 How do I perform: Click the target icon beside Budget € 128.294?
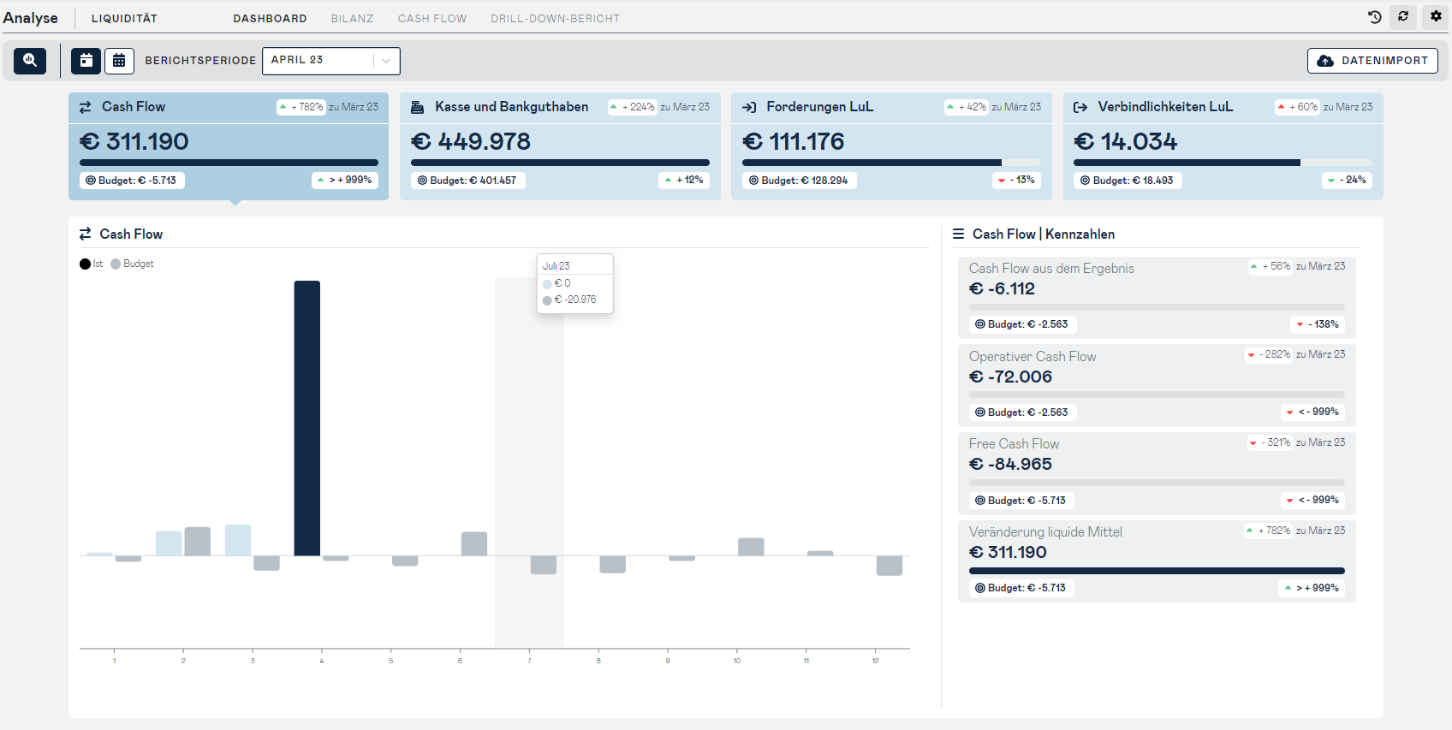(x=753, y=181)
